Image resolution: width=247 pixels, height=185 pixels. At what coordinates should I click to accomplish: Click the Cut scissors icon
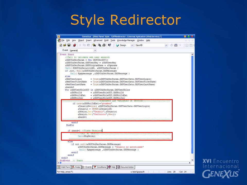80,45
